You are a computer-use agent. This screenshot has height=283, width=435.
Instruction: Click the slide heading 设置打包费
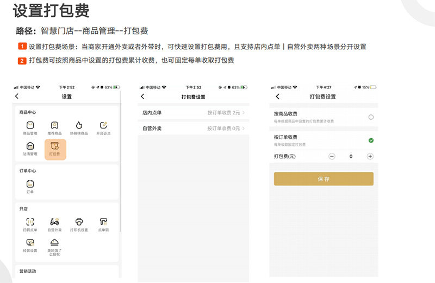[x=51, y=11]
